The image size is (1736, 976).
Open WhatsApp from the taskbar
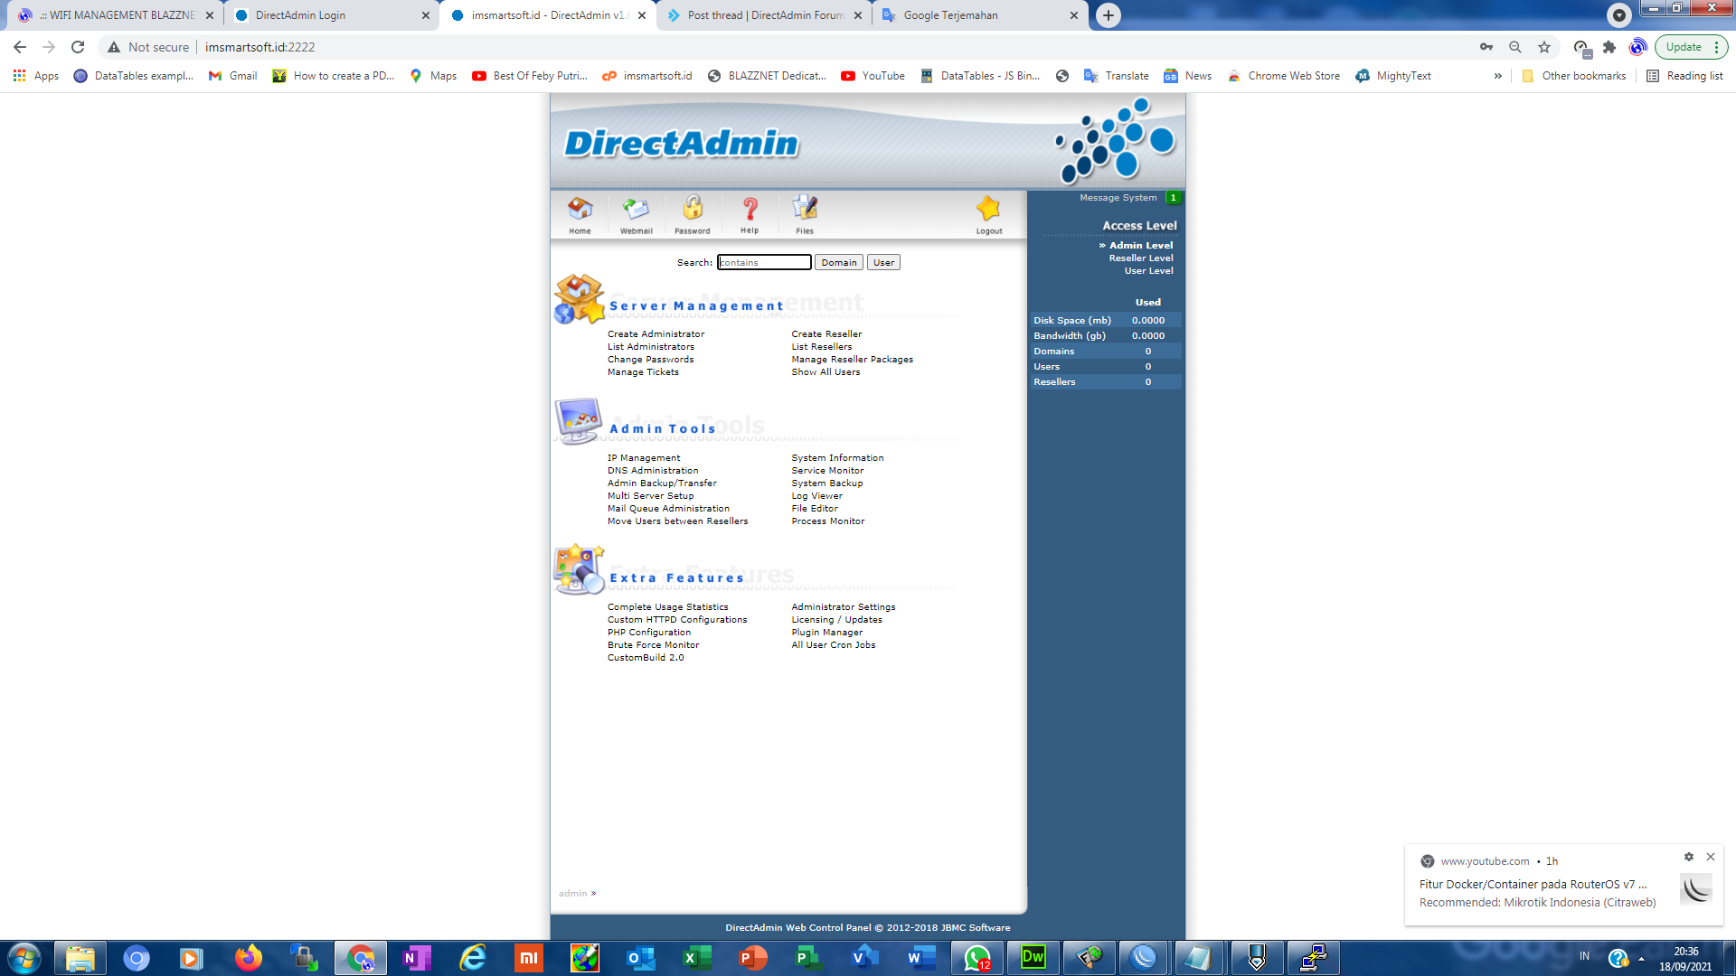coord(976,958)
